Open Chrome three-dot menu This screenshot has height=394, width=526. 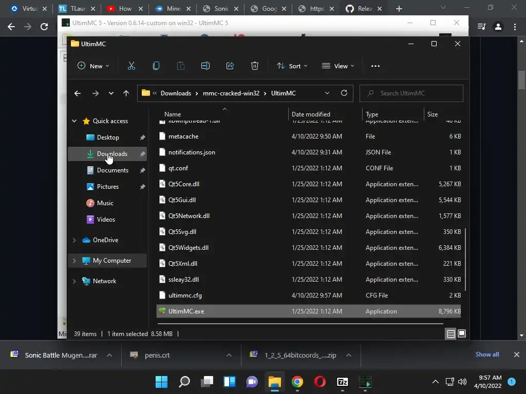[x=515, y=27]
